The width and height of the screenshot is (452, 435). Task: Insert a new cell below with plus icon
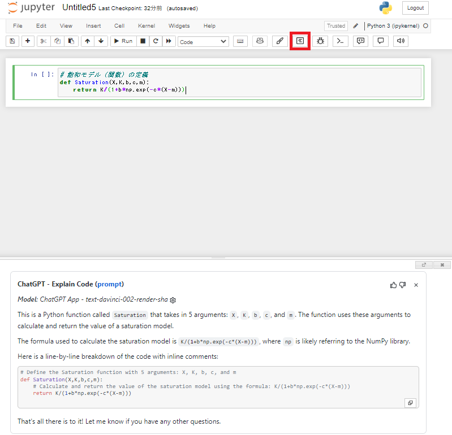tap(27, 41)
